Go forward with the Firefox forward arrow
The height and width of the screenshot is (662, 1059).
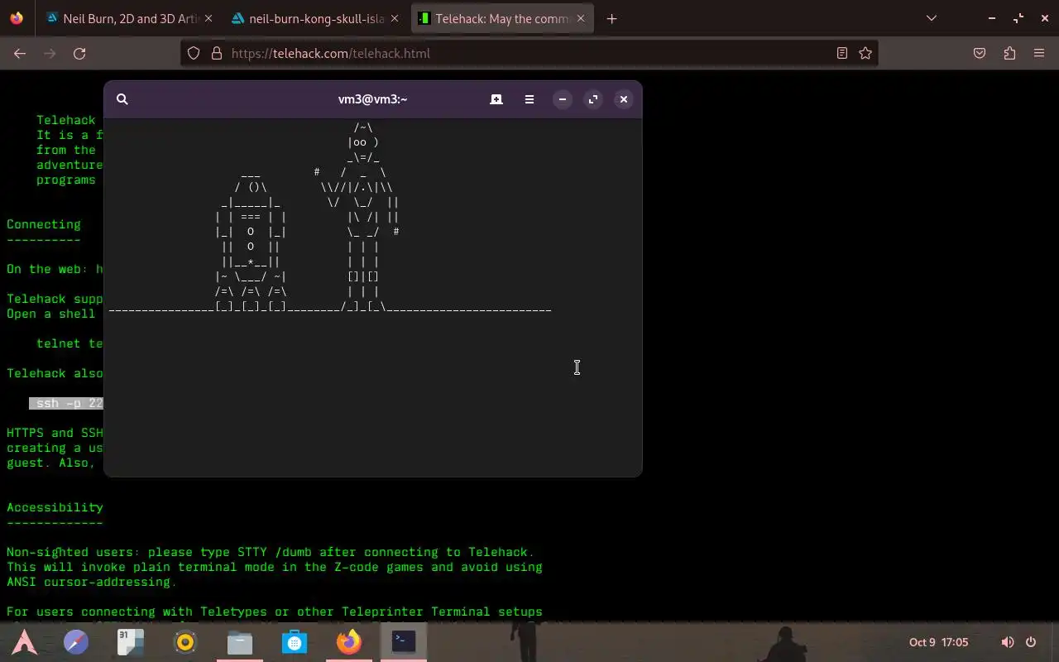click(x=50, y=53)
